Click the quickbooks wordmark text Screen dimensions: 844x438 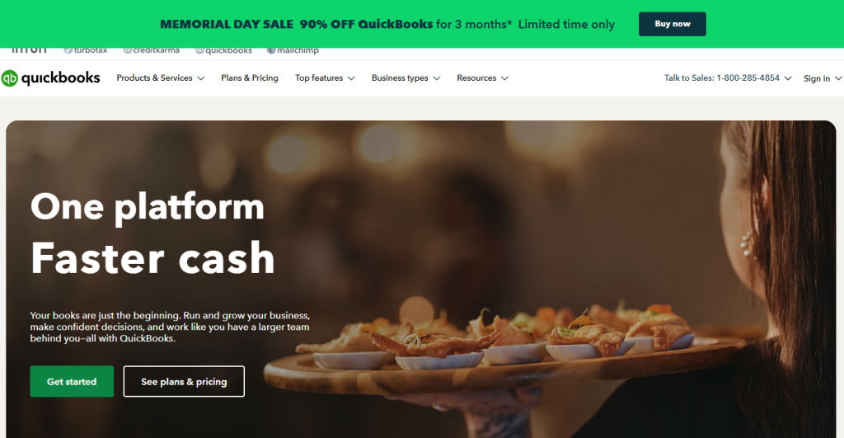click(x=60, y=78)
